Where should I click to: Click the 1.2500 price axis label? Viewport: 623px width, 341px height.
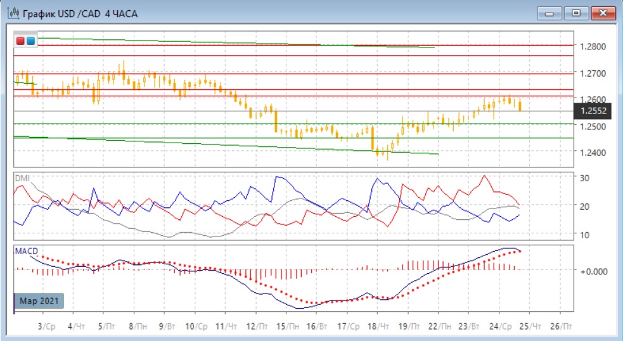click(593, 126)
